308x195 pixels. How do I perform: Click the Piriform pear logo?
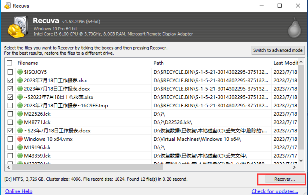294,28
